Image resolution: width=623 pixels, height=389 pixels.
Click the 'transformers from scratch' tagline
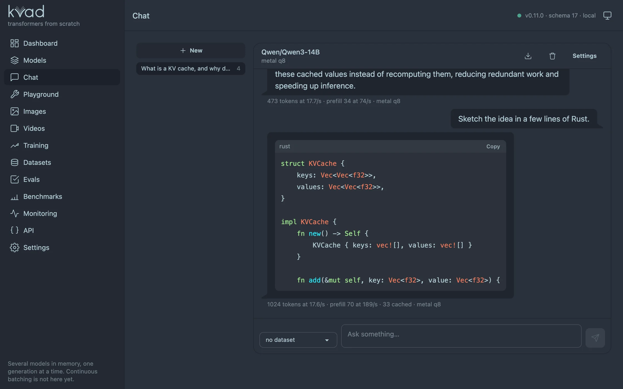click(44, 24)
